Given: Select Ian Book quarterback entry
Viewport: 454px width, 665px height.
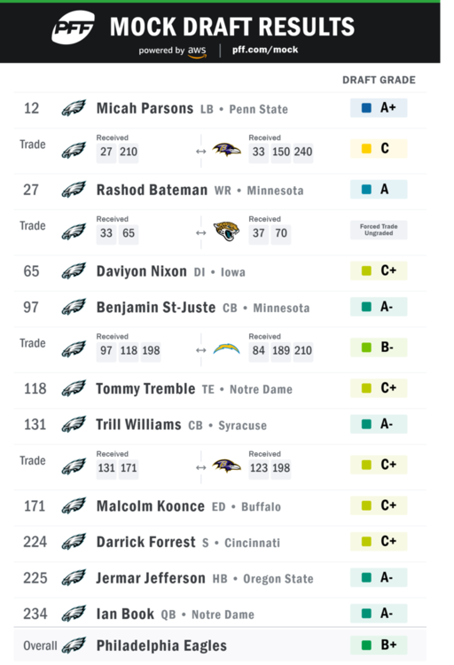Looking at the screenshot, I should tap(176, 614).
